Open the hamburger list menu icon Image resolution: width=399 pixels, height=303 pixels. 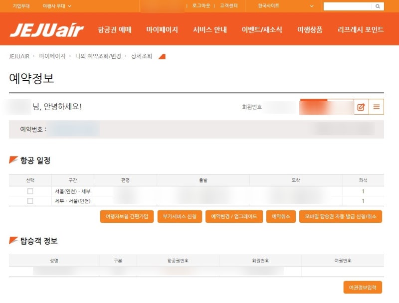coord(377,107)
